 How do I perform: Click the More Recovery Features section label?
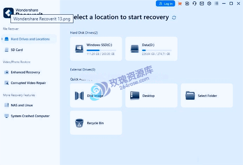click(19, 95)
